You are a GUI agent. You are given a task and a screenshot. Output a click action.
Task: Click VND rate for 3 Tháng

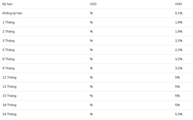179,41
